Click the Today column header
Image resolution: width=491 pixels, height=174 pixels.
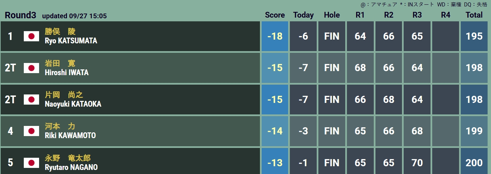coord(303,15)
